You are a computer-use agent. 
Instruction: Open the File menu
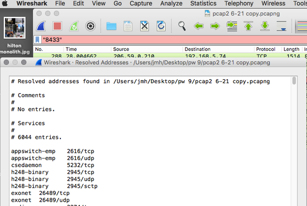click(x=60, y=3)
